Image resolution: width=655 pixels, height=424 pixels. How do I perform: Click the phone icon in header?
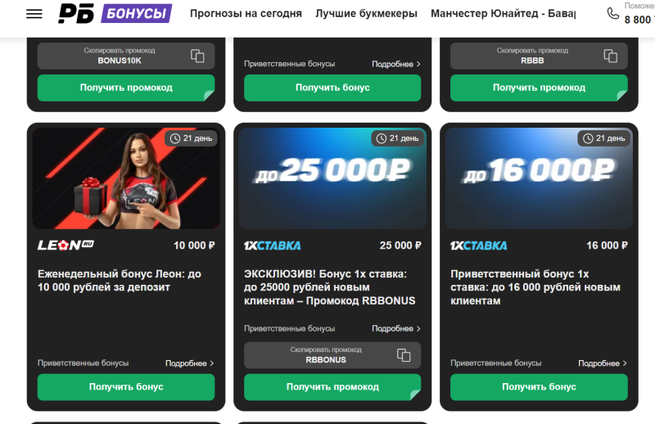click(612, 13)
